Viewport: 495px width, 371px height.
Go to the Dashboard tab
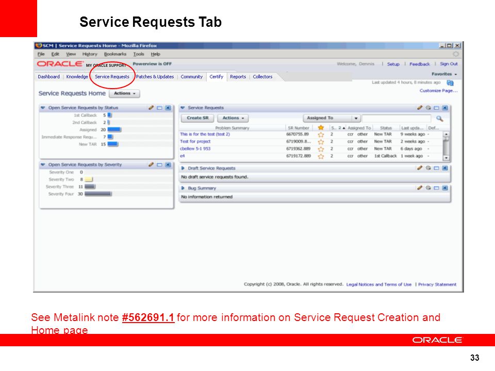(x=48, y=77)
